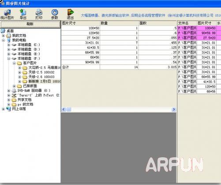Viewport: 221px width, 185px height.
Task: Click the 文件名 column header
Action: 187,23
